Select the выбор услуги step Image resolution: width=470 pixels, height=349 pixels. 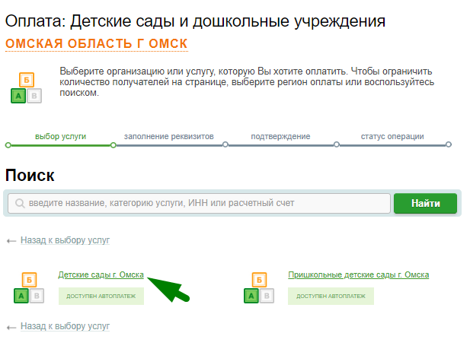pyautogui.click(x=60, y=137)
